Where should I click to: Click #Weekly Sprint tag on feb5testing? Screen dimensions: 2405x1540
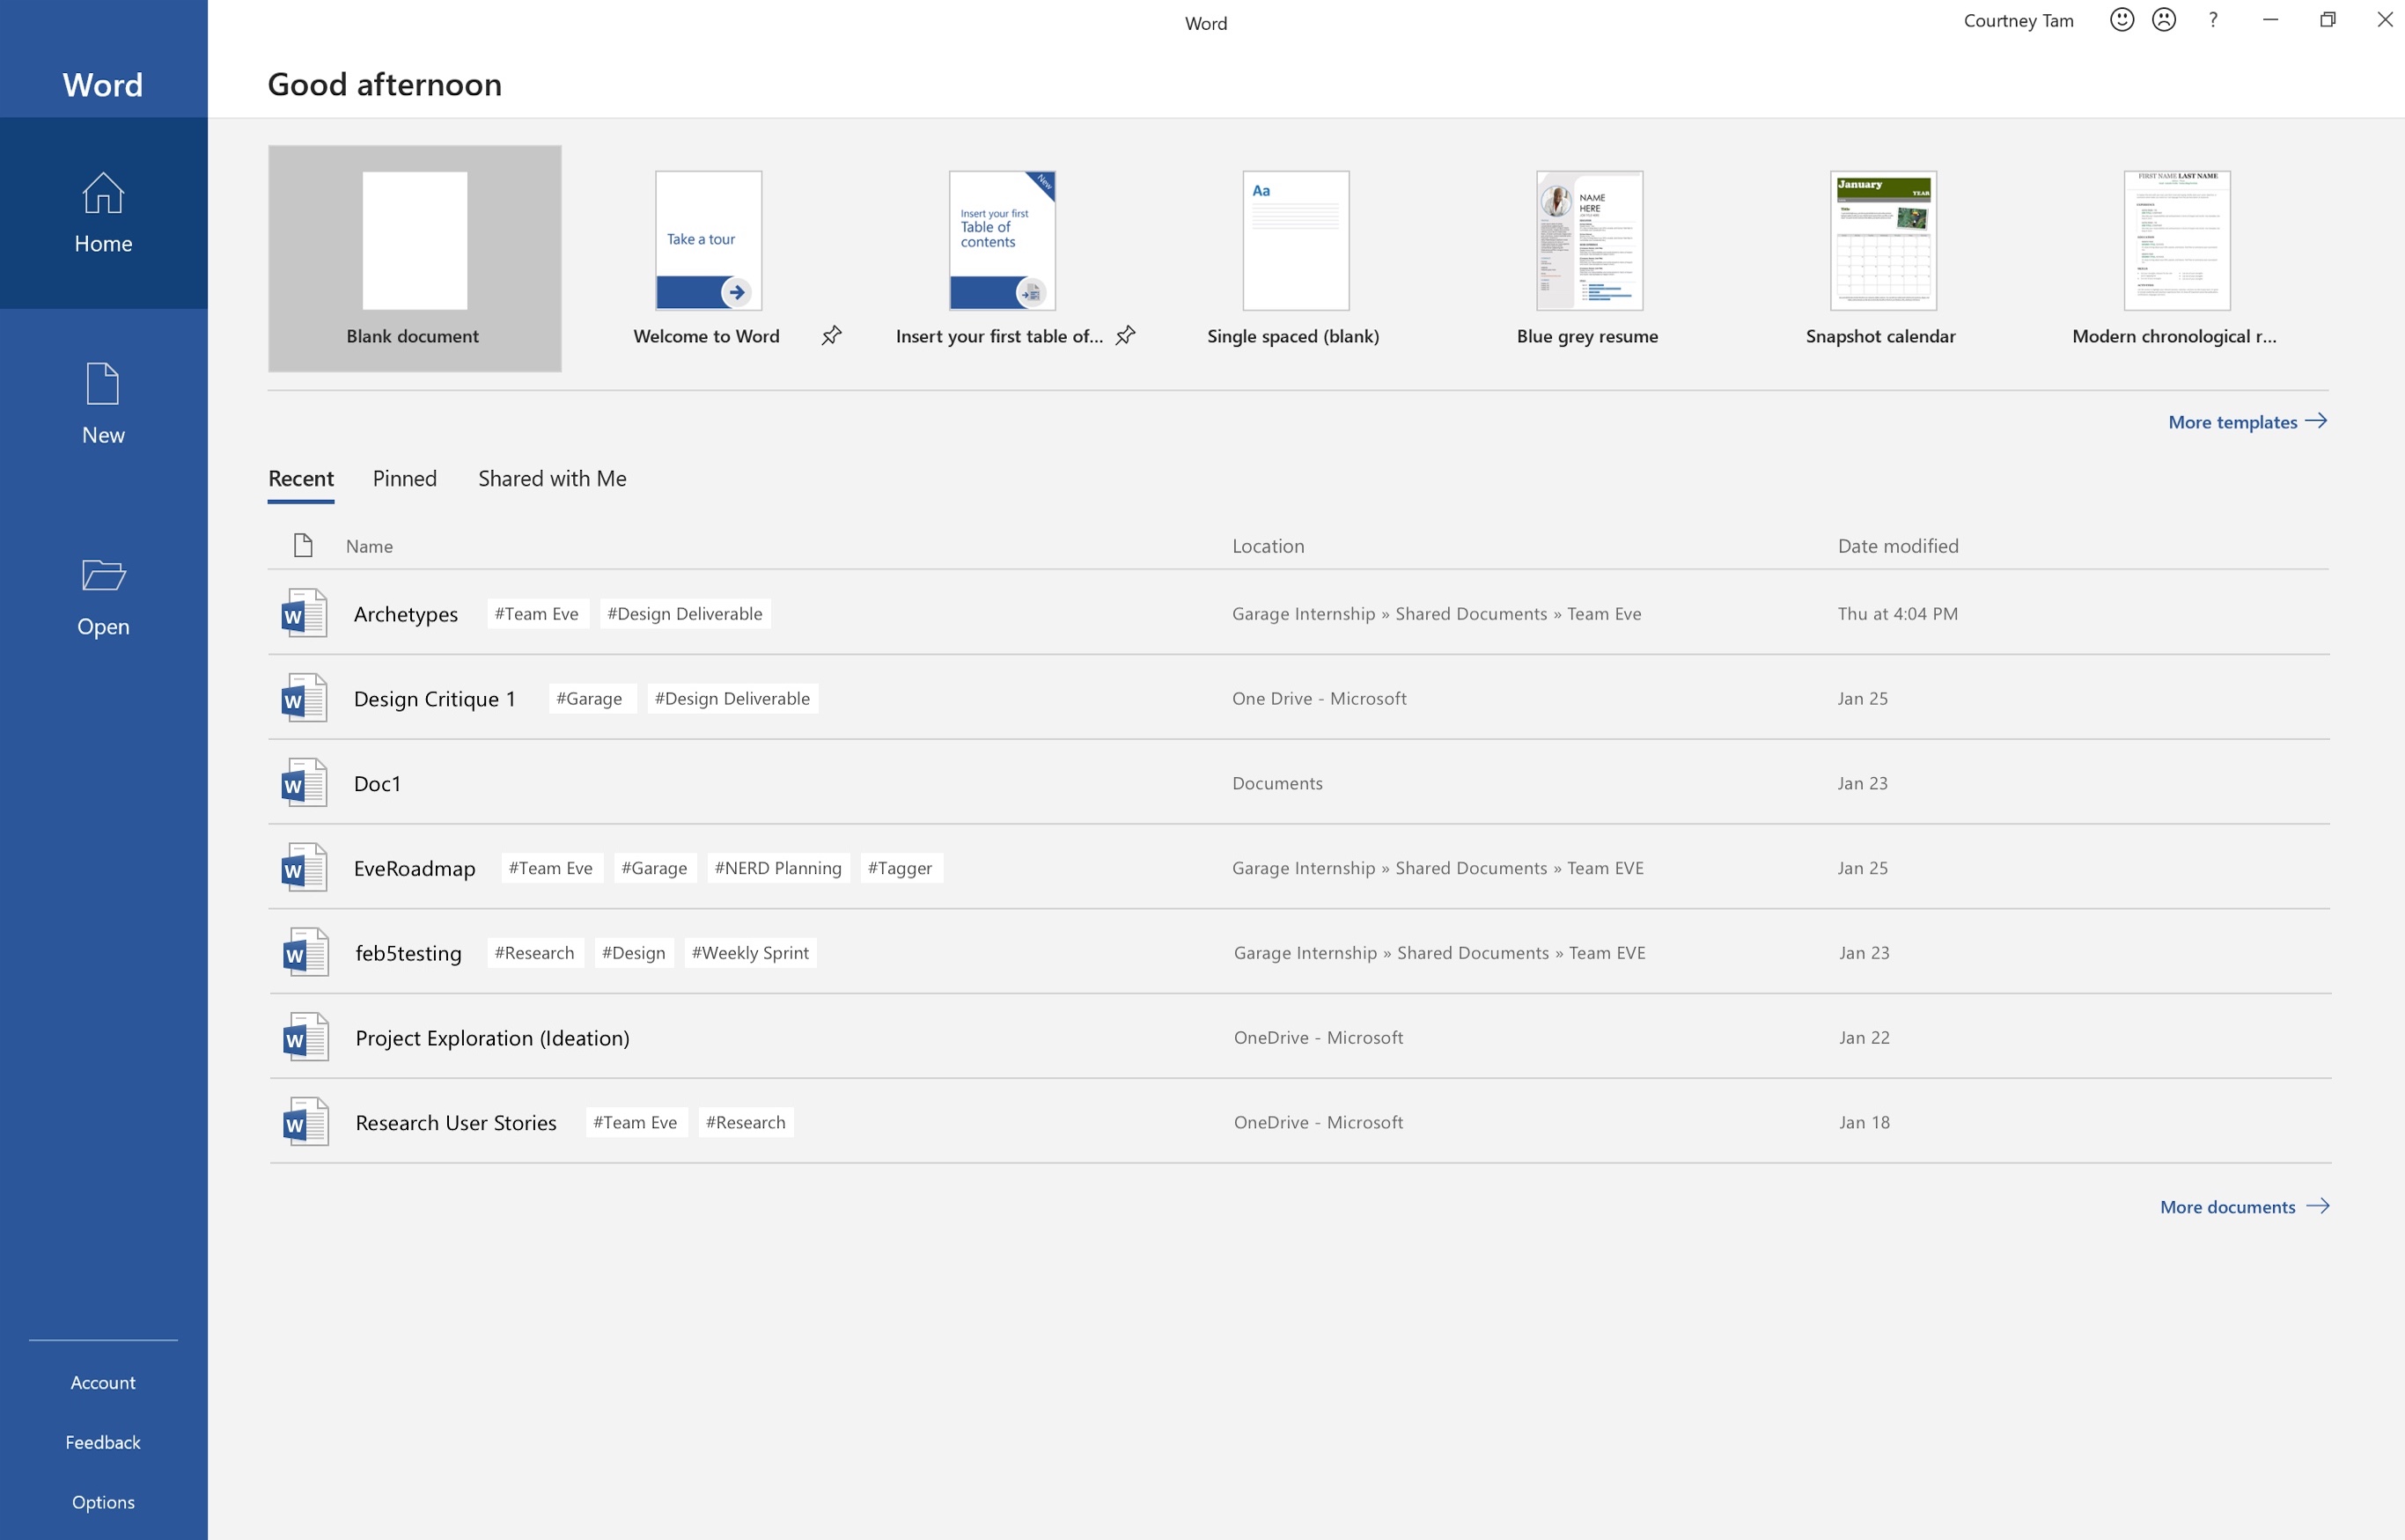(749, 953)
